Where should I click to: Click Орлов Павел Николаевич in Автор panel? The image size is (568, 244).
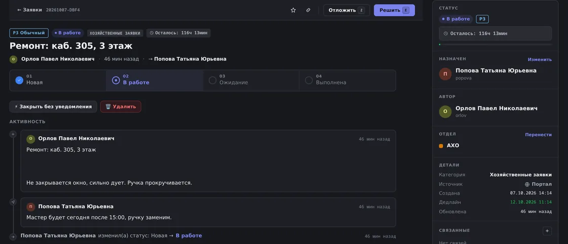[x=496, y=108]
